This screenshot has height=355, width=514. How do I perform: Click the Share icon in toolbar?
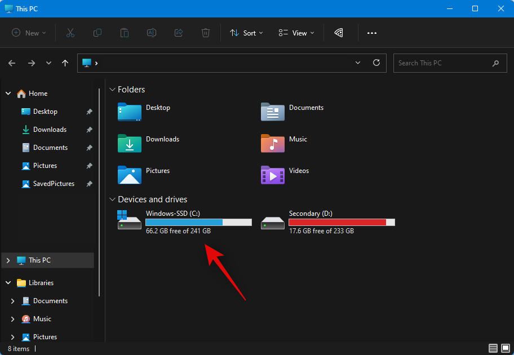coord(179,33)
